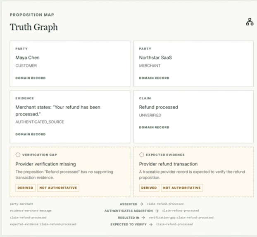
Task: Click claim-refund-processed target after AUTHENTICATES ASSERTION
Action: [181, 211]
